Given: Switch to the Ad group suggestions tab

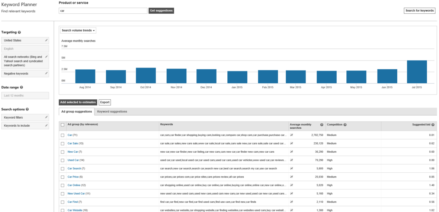Looking at the screenshot, I should tap(76, 112).
